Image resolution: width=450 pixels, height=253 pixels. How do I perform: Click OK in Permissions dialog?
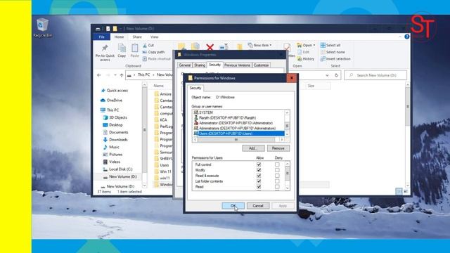[x=233, y=206]
